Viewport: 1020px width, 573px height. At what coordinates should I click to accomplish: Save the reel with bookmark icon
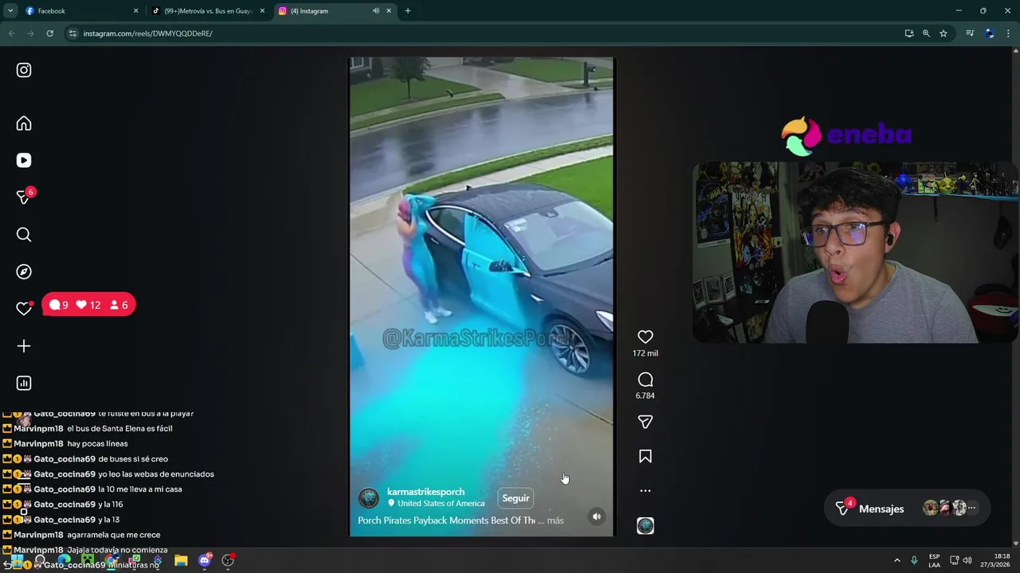click(645, 457)
